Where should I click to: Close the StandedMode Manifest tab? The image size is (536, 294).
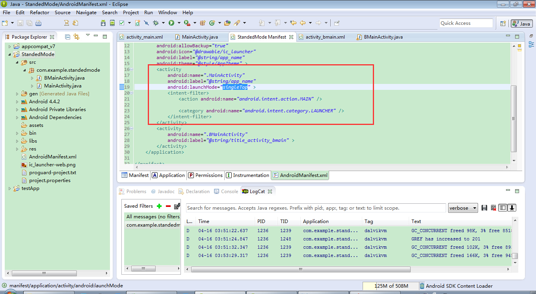pos(291,37)
